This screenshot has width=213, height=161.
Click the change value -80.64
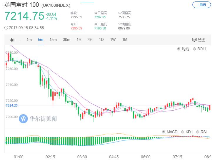(x=51, y=14)
